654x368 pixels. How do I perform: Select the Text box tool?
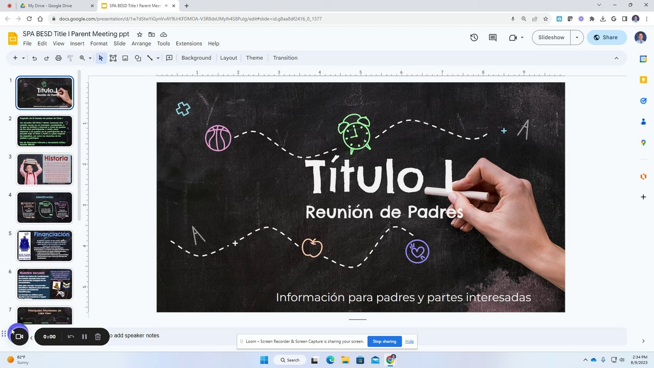pos(113,58)
